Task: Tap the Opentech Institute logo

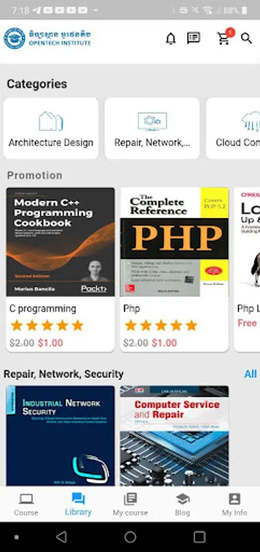Action: point(47,39)
